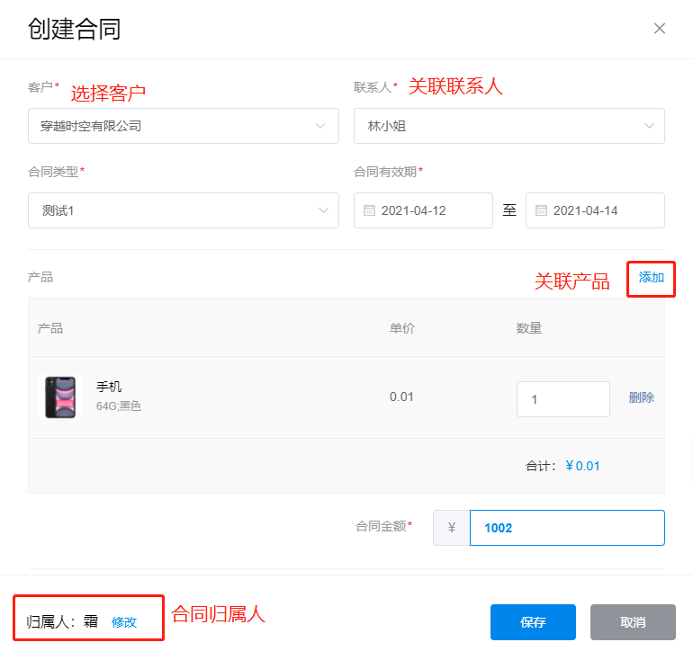Click the end date calendar icon
The image size is (693, 669).
[x=541, y=210]
